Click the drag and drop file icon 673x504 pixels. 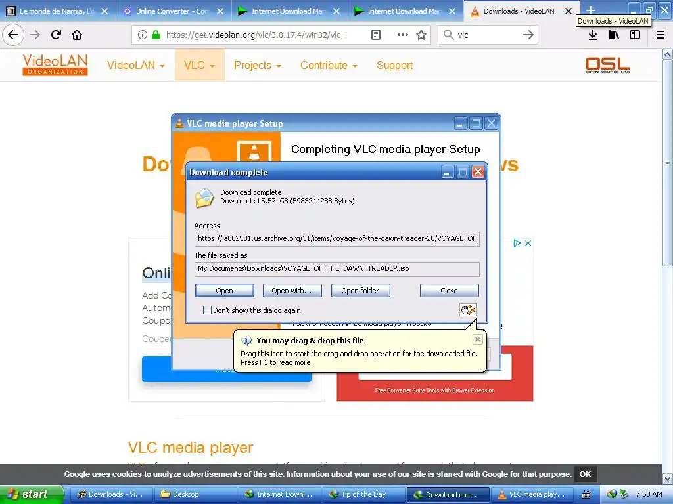tap(468, 310)
